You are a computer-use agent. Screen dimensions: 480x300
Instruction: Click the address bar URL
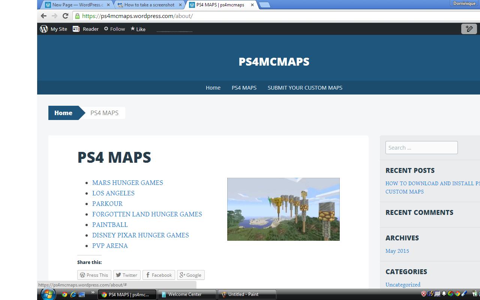137,16
